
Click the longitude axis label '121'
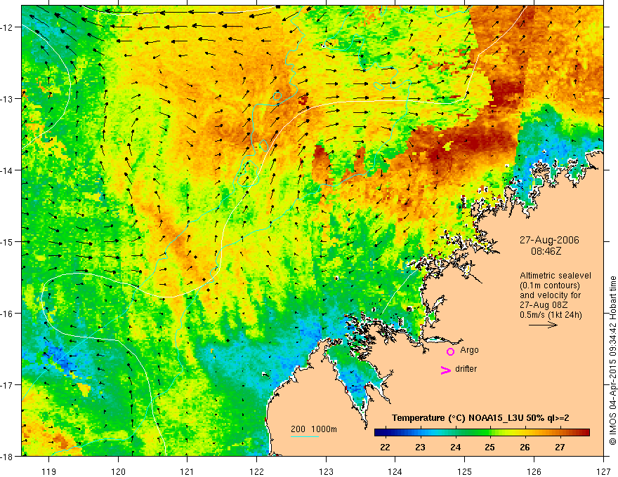coord(188,471)
